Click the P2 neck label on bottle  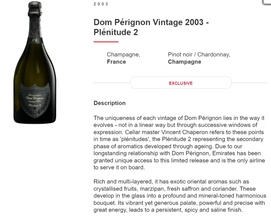click(35, 41)
